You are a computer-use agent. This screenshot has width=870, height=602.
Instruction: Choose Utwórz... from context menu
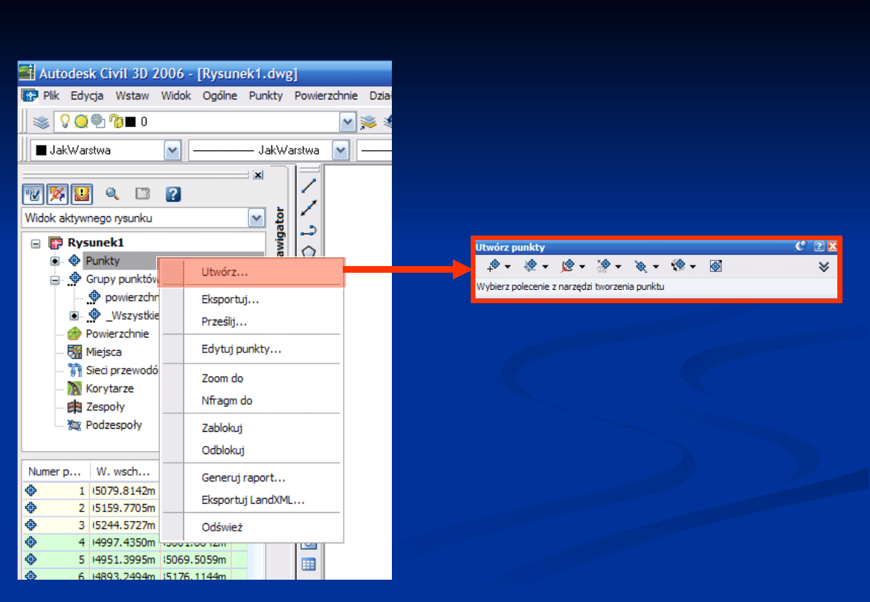pyautogui.click(x=253, y=272)
